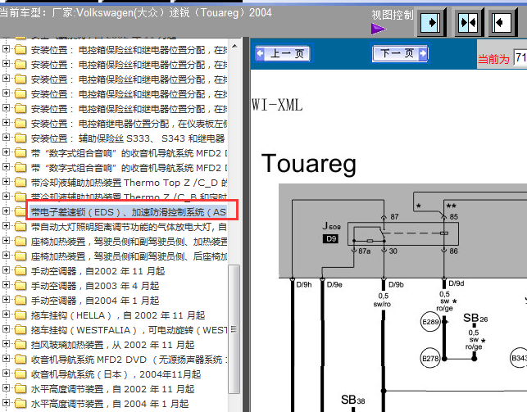Select 拖车挂钩（WESTFALIA）可电动旋转 item
This screenshot has width=527, height=412.
129,330
